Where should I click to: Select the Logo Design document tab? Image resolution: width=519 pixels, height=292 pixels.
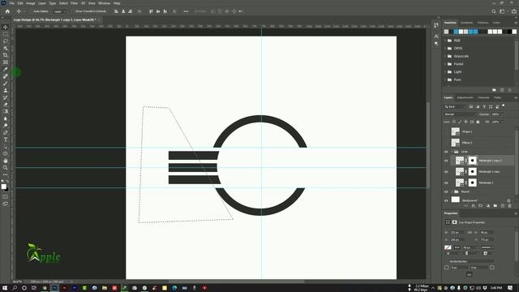pos(54,19)
